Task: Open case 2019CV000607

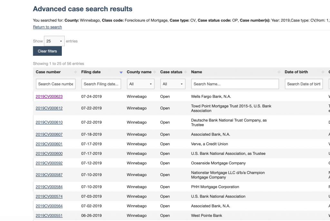Action: point(49,134)
